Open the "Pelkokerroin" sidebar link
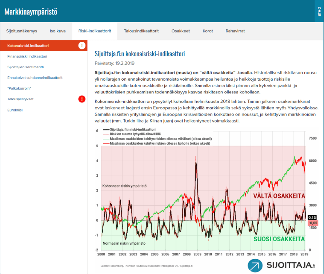The height and width of the screenshot is (274, 324). [x=19, y=88]
